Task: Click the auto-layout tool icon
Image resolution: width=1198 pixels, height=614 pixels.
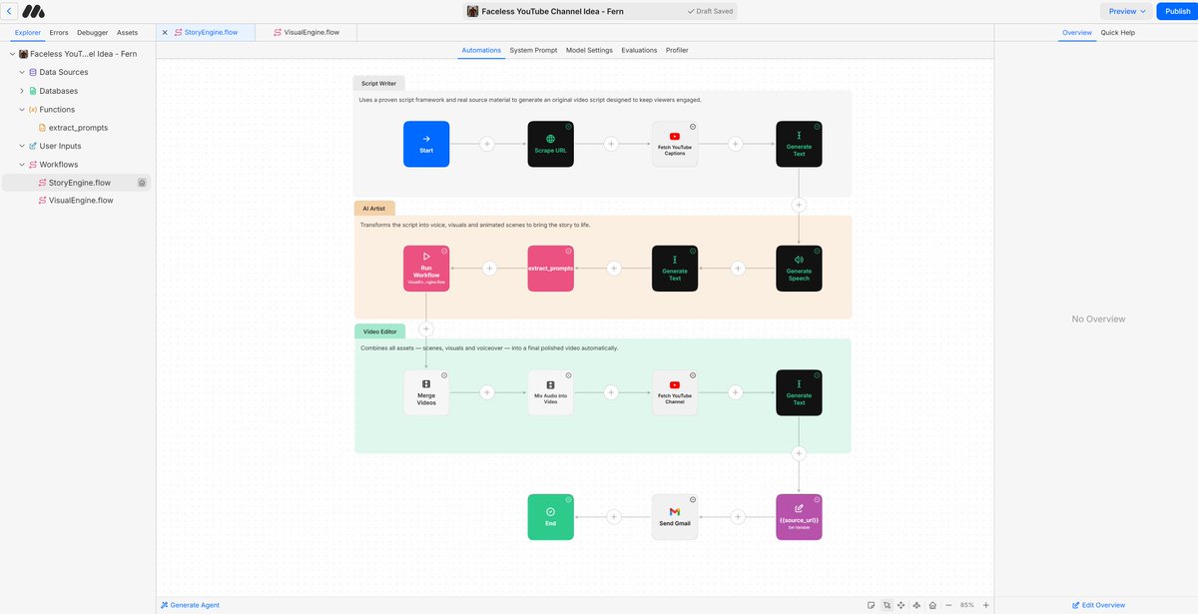Action: click(x=916, y=605)
